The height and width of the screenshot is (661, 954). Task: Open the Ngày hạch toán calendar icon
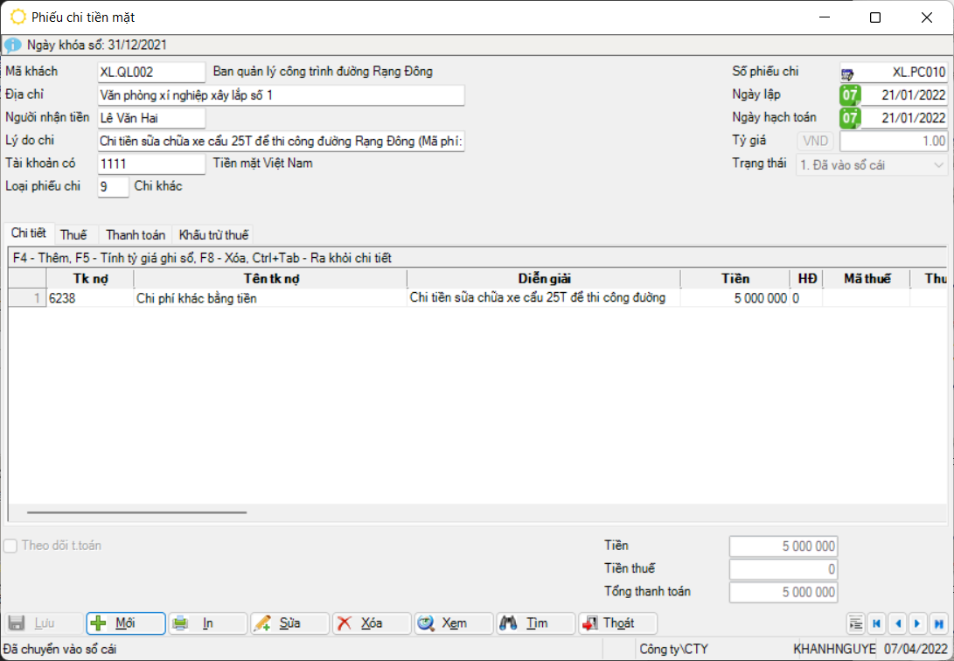(849, 118)
